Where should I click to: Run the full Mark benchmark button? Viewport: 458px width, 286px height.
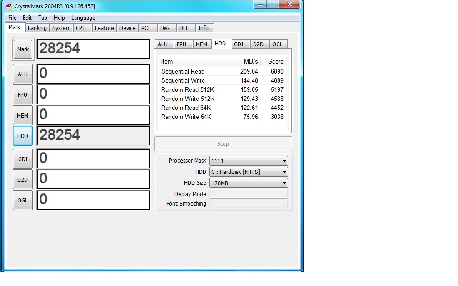pos(23,49)
